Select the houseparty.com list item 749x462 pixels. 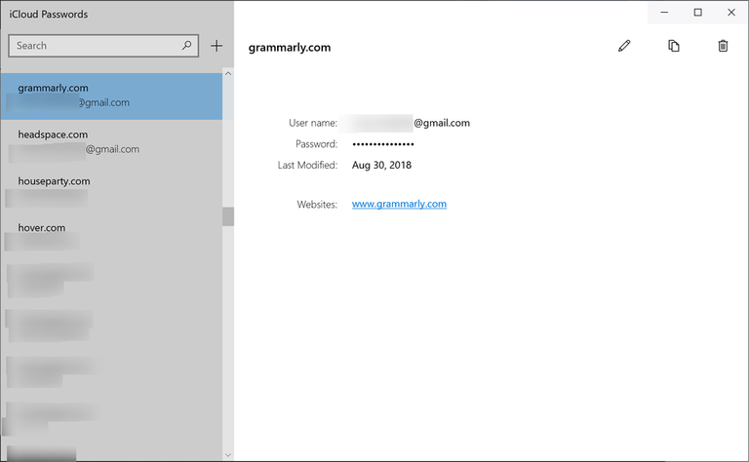[110, 188]
